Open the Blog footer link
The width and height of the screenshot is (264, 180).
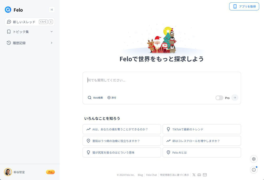point(140,175)
